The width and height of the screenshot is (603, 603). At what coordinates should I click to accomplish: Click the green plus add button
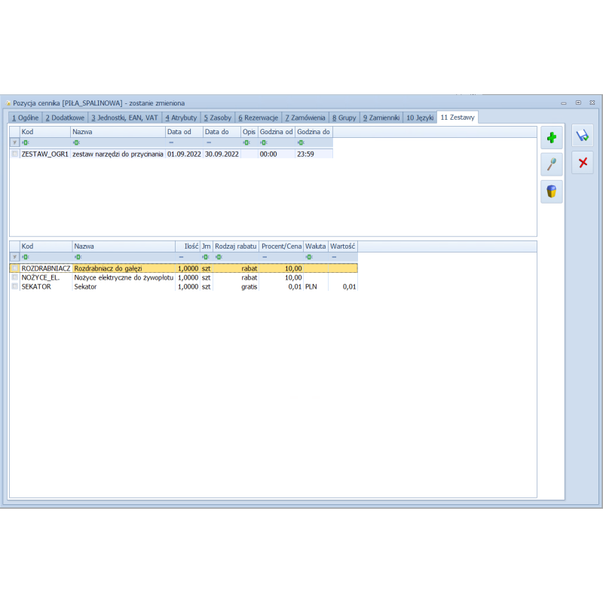point(552,138)
